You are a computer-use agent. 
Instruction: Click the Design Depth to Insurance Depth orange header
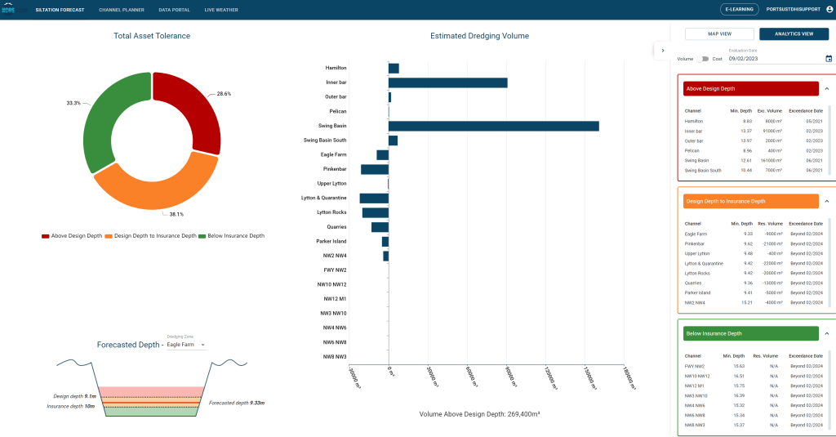[x=751, y=201]
